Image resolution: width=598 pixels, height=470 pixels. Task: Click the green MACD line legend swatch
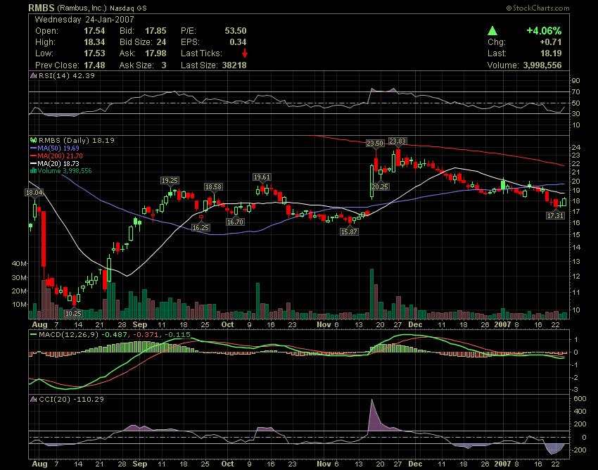click(34, 335)
